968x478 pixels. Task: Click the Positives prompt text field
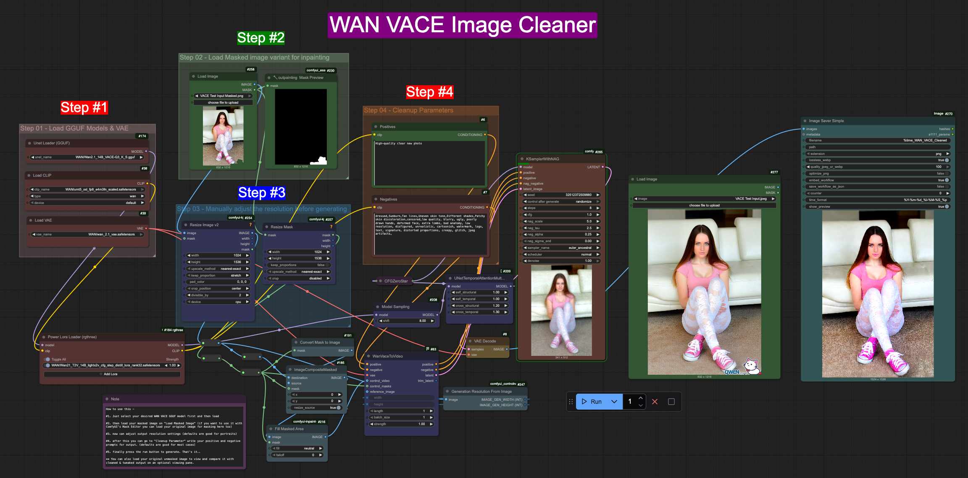pos(429,164)
